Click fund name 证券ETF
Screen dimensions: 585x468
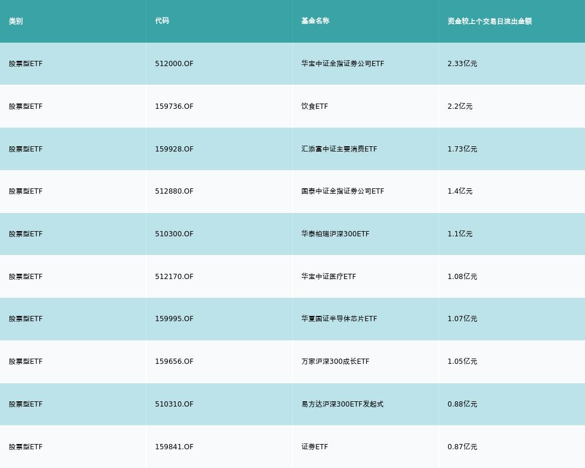pyautogui.click(x=315, y=447)
